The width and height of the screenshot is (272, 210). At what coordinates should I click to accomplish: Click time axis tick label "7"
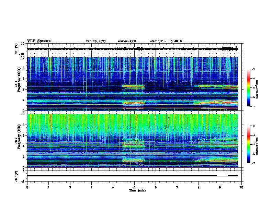[x=177, y=187]
